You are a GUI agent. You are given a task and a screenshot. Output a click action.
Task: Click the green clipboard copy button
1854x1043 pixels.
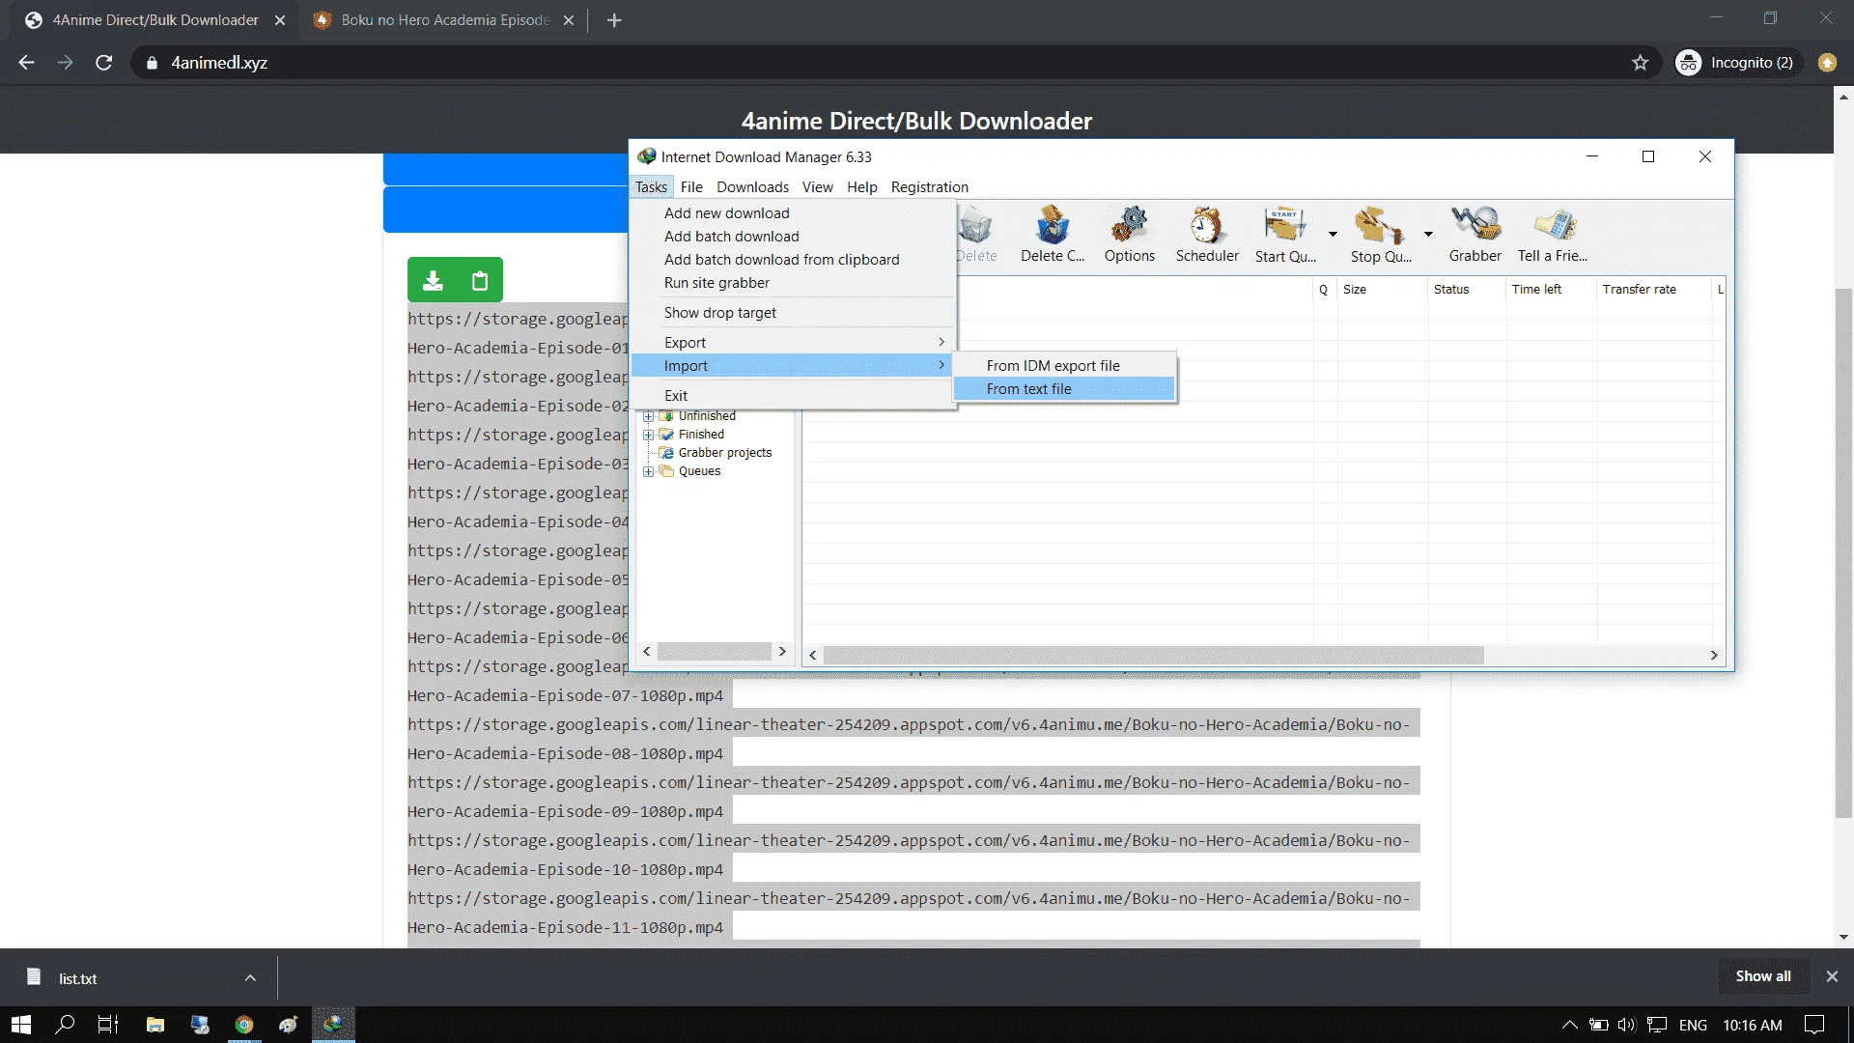pos(480,280)
